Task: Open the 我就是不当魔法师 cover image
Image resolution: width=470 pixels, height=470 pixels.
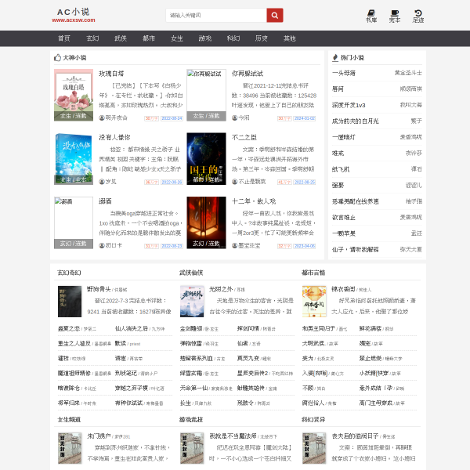Action: coord(192,448)
